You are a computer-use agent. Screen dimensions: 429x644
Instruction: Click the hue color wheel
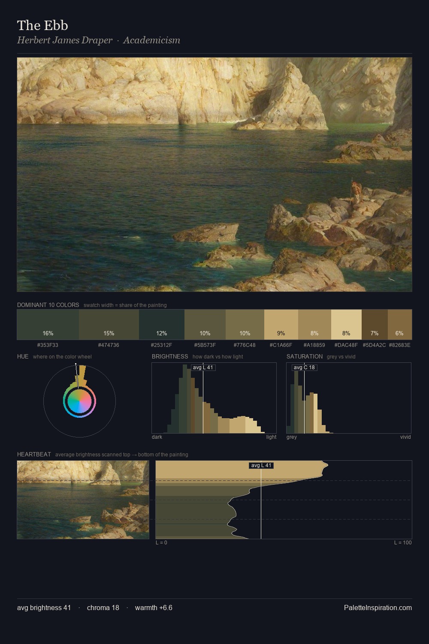[x=79, y=401]
